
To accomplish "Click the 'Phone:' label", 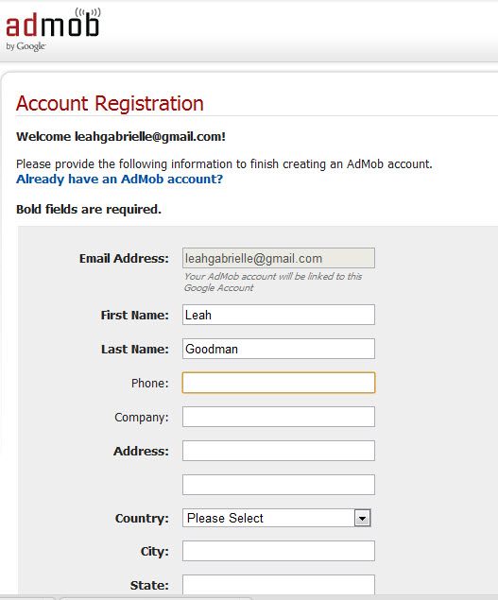I will click(x=150, y=383).
